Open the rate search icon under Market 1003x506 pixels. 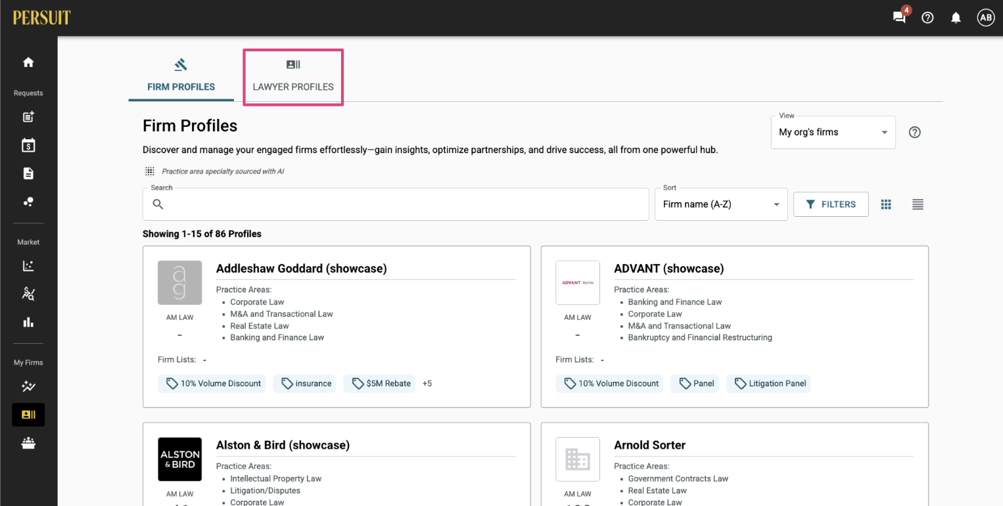28,294
